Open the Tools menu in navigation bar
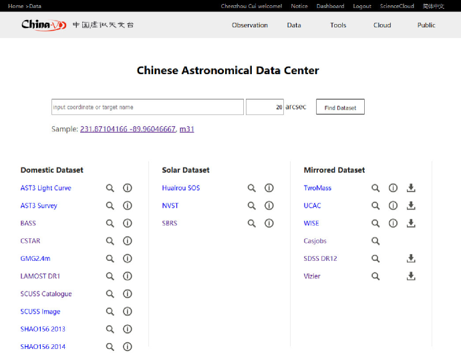Screen dimensions: 461x357 pos(338,25)
